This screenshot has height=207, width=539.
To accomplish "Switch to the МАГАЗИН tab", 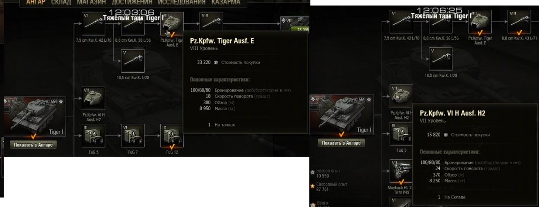I will pos(91,3).
